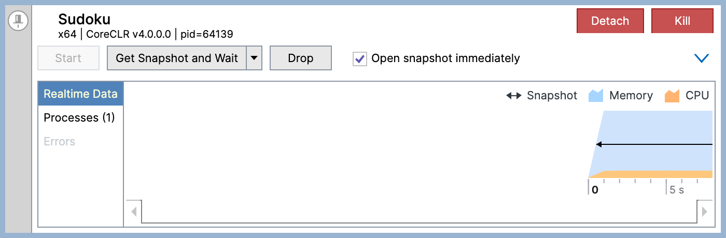
Task: Kill the Sudoku process
Action: click(682, 21)
